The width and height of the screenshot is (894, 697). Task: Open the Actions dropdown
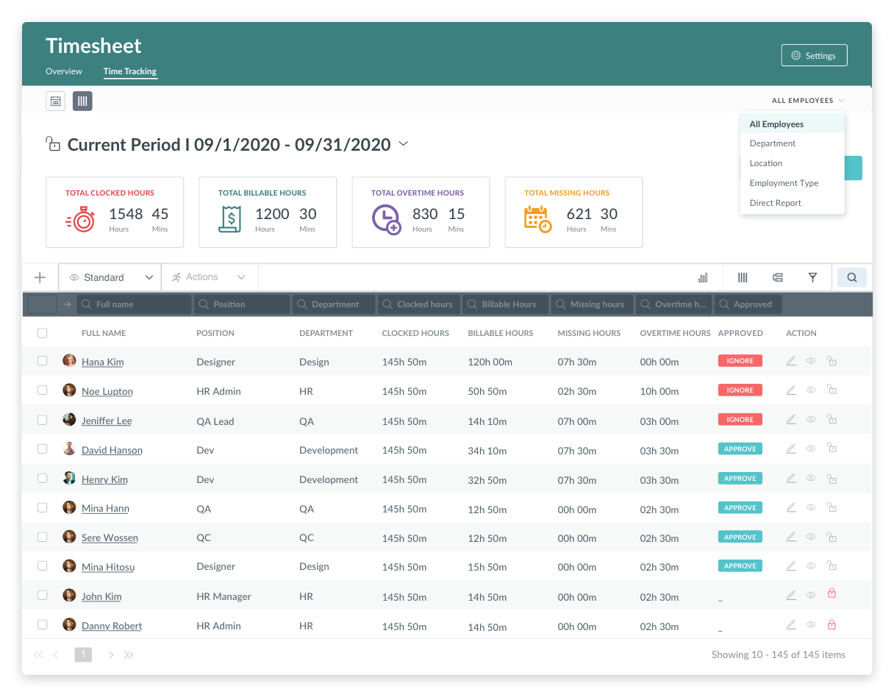click(x=210, y=277)
